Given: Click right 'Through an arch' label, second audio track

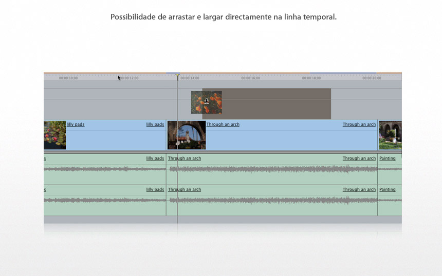Looking at the screenshot, I should [x=359, y=190].
